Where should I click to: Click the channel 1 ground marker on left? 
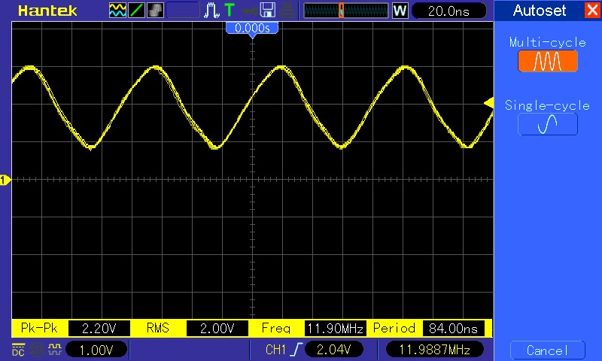point(5,180)
